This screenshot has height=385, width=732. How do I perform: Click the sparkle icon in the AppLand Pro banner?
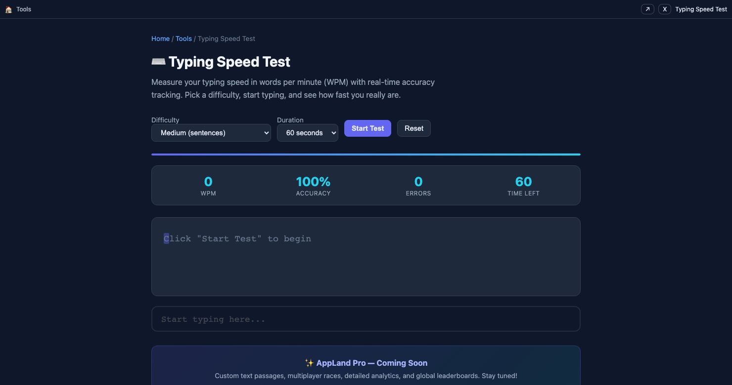pos(309,363)
